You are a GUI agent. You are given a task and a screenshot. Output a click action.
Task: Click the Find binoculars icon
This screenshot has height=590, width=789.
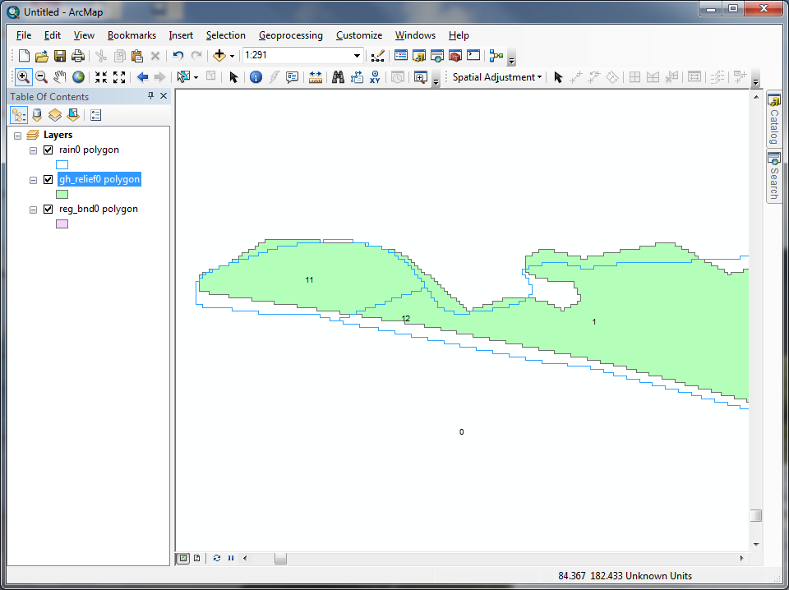coord(337,77)
